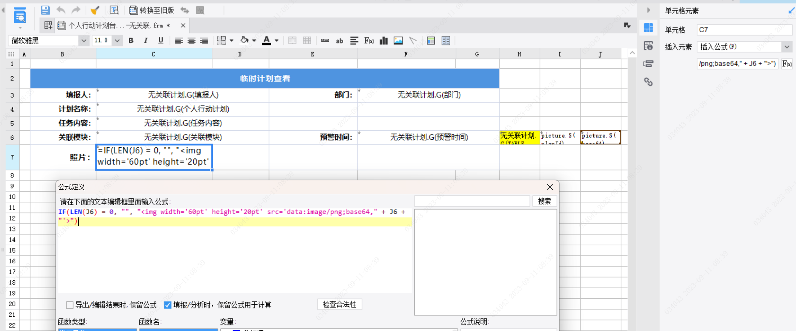This screenshot has width=796, height=331.
Task: Align cell text right
Action: 204,41
